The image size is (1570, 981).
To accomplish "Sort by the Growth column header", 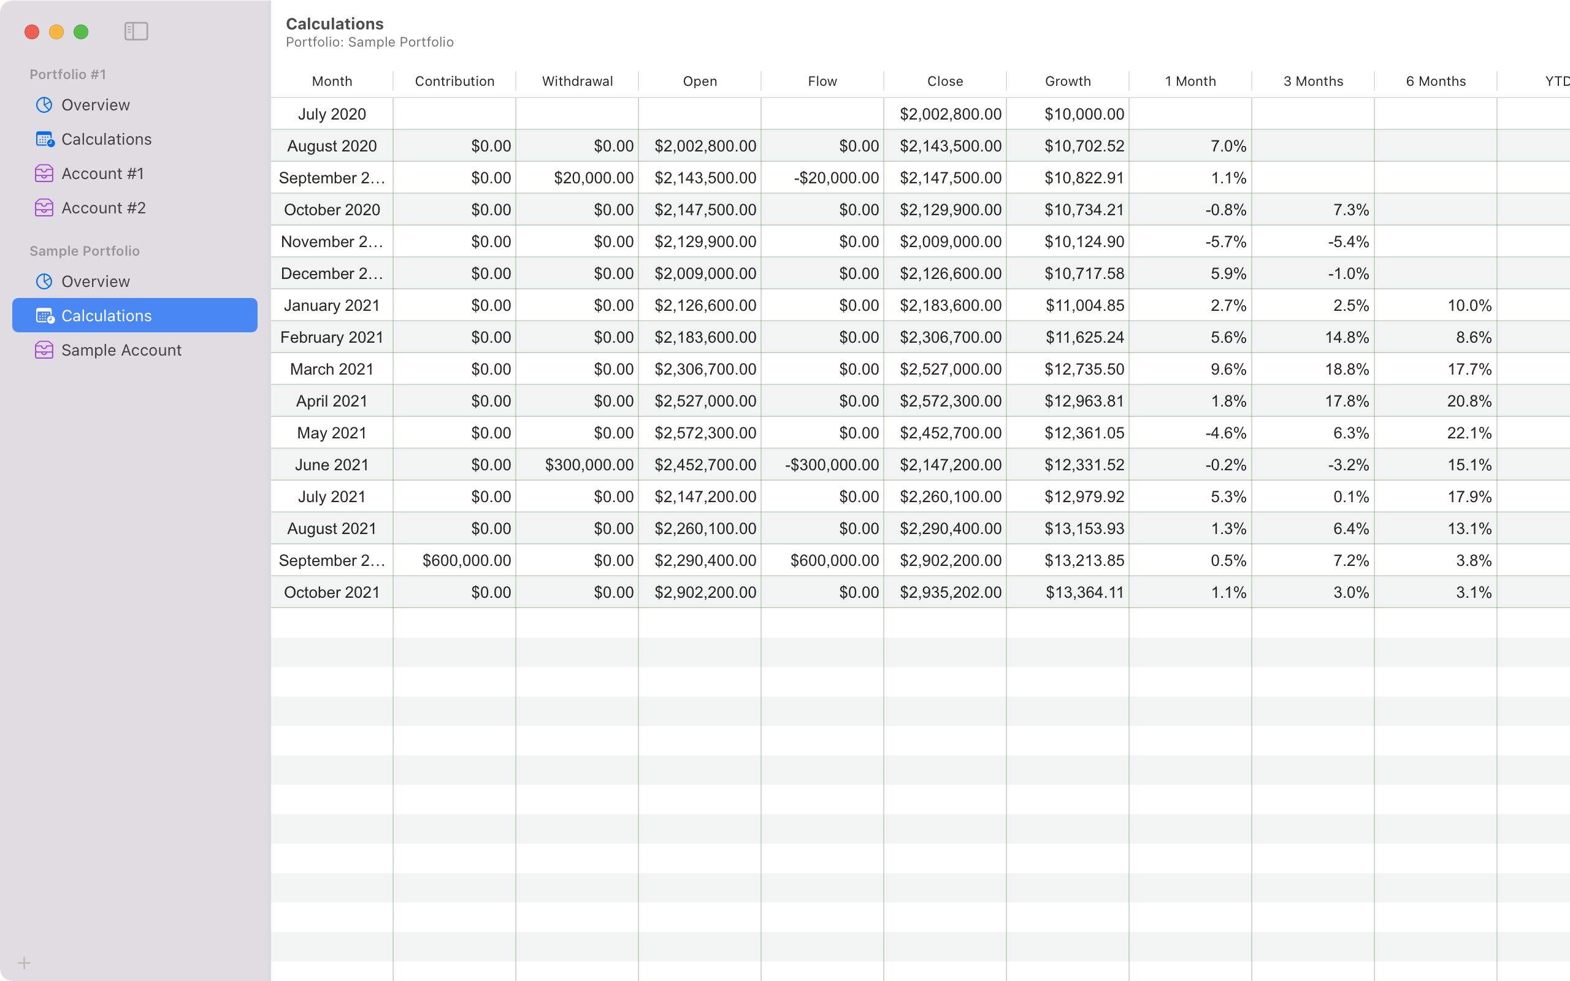I will click(x=1067, y=81).
